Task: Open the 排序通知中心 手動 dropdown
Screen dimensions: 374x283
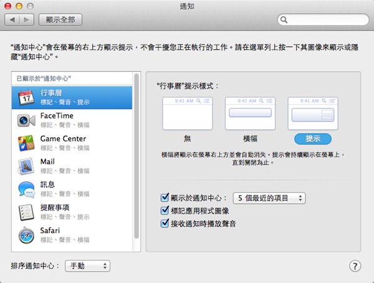Action: point(87,266)
